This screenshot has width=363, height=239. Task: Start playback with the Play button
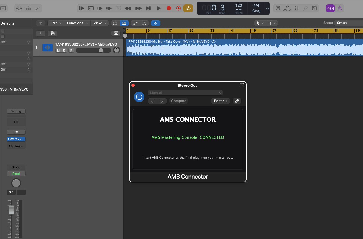point(159,8)
